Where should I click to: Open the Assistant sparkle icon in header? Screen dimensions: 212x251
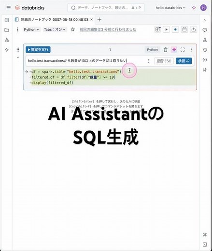pyautogui.click(x=194, y=8)
